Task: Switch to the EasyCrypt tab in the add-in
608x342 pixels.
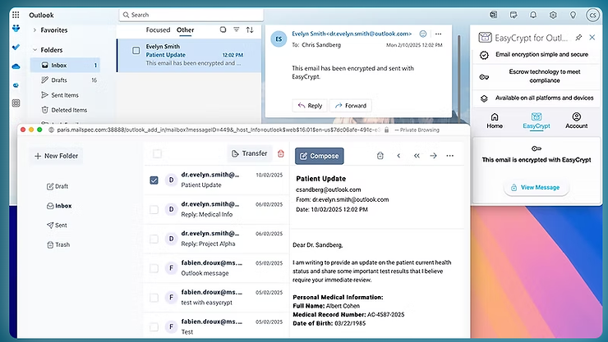Action: [537, 121]
